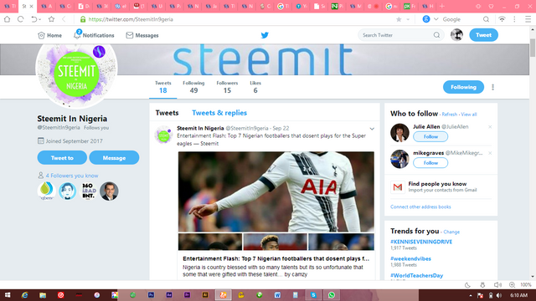This screenshot has width=536, height=301.
Task: Open #WorldTeachersDay trend
Action: tap(417, 275)
